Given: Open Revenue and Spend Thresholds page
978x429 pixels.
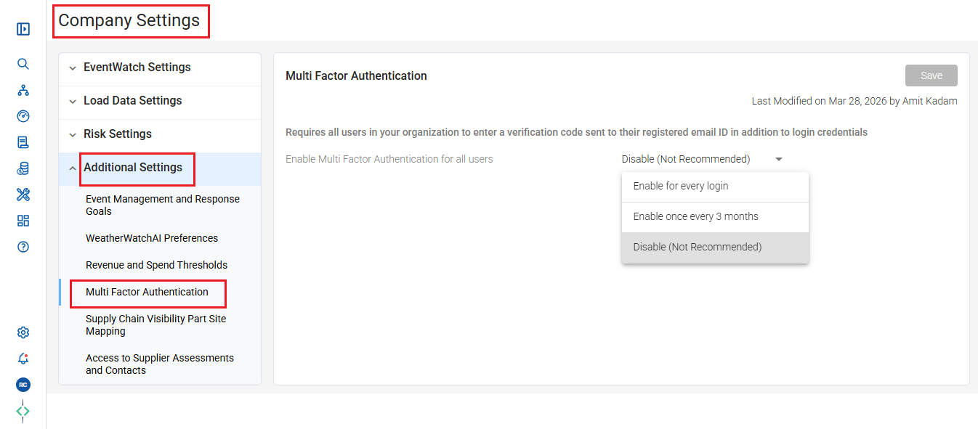Looking at the screenshot, I should pyautogui.click(x=157, y=265).
